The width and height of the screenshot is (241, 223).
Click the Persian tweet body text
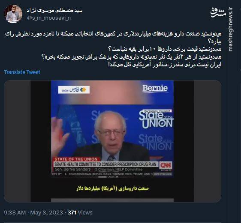click(x=113, y=49)
